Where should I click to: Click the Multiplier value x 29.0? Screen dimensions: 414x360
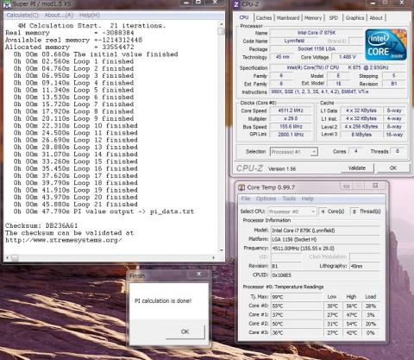pos(291,118)
